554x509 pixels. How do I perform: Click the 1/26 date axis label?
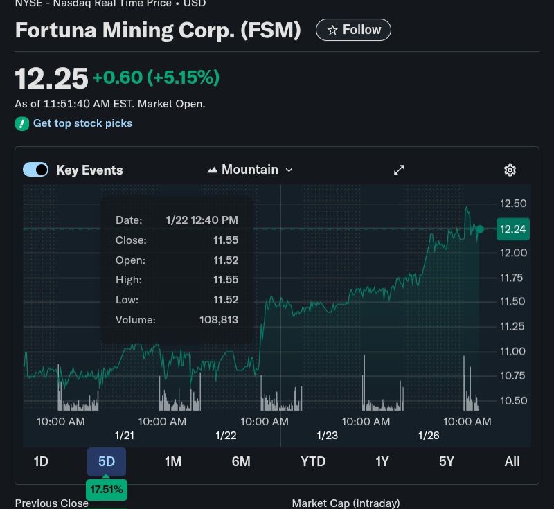pos(429,436)
